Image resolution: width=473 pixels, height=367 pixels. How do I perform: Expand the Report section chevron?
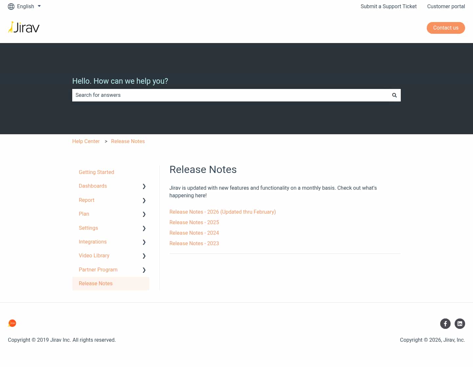(x=144, y=200)
